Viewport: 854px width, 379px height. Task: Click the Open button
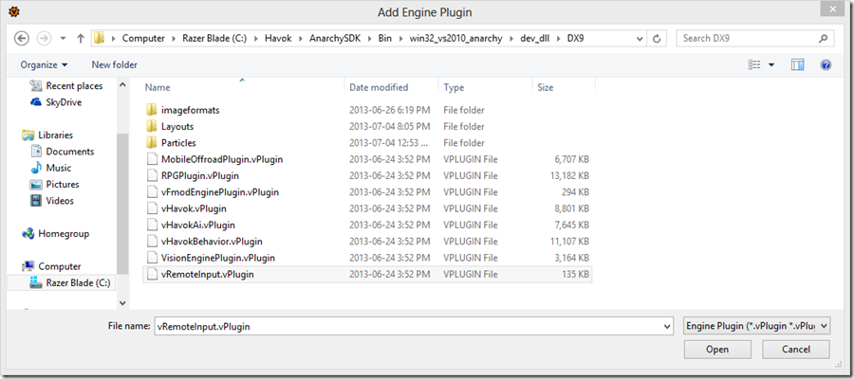716,350
